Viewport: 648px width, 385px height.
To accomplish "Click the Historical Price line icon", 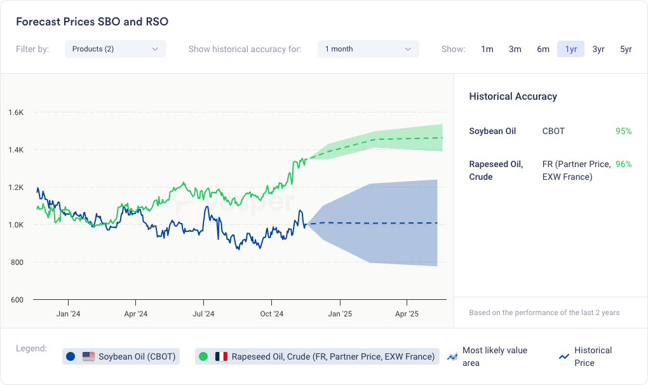I will click(564, 356).
